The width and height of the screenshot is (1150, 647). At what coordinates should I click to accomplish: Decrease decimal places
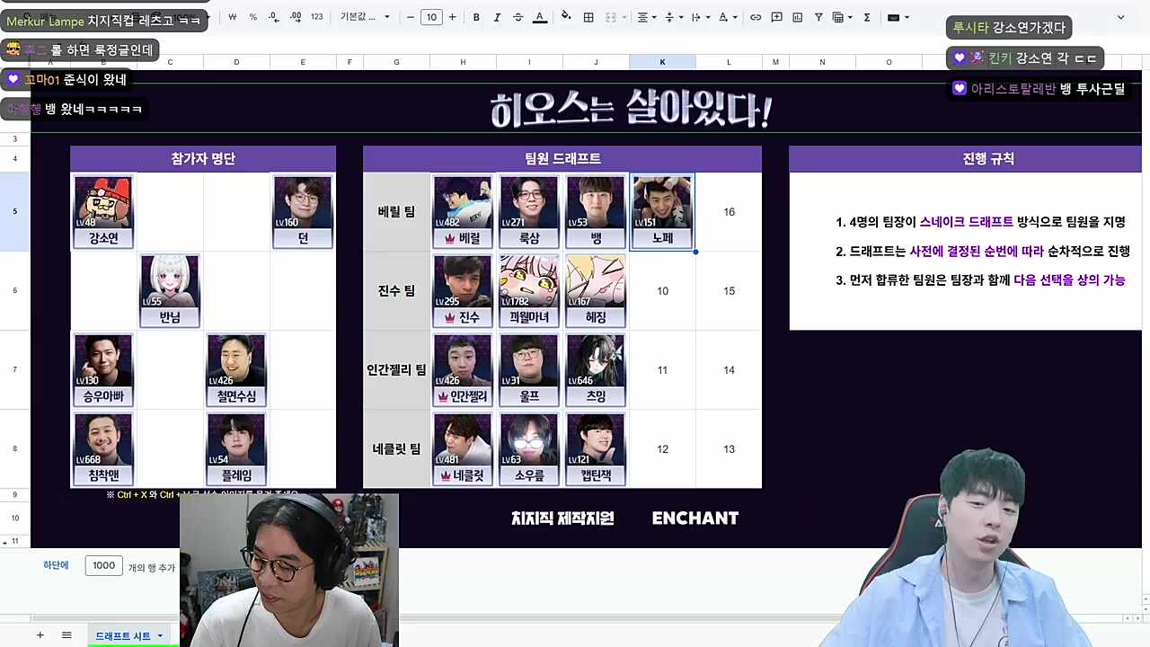click(273, 17)
